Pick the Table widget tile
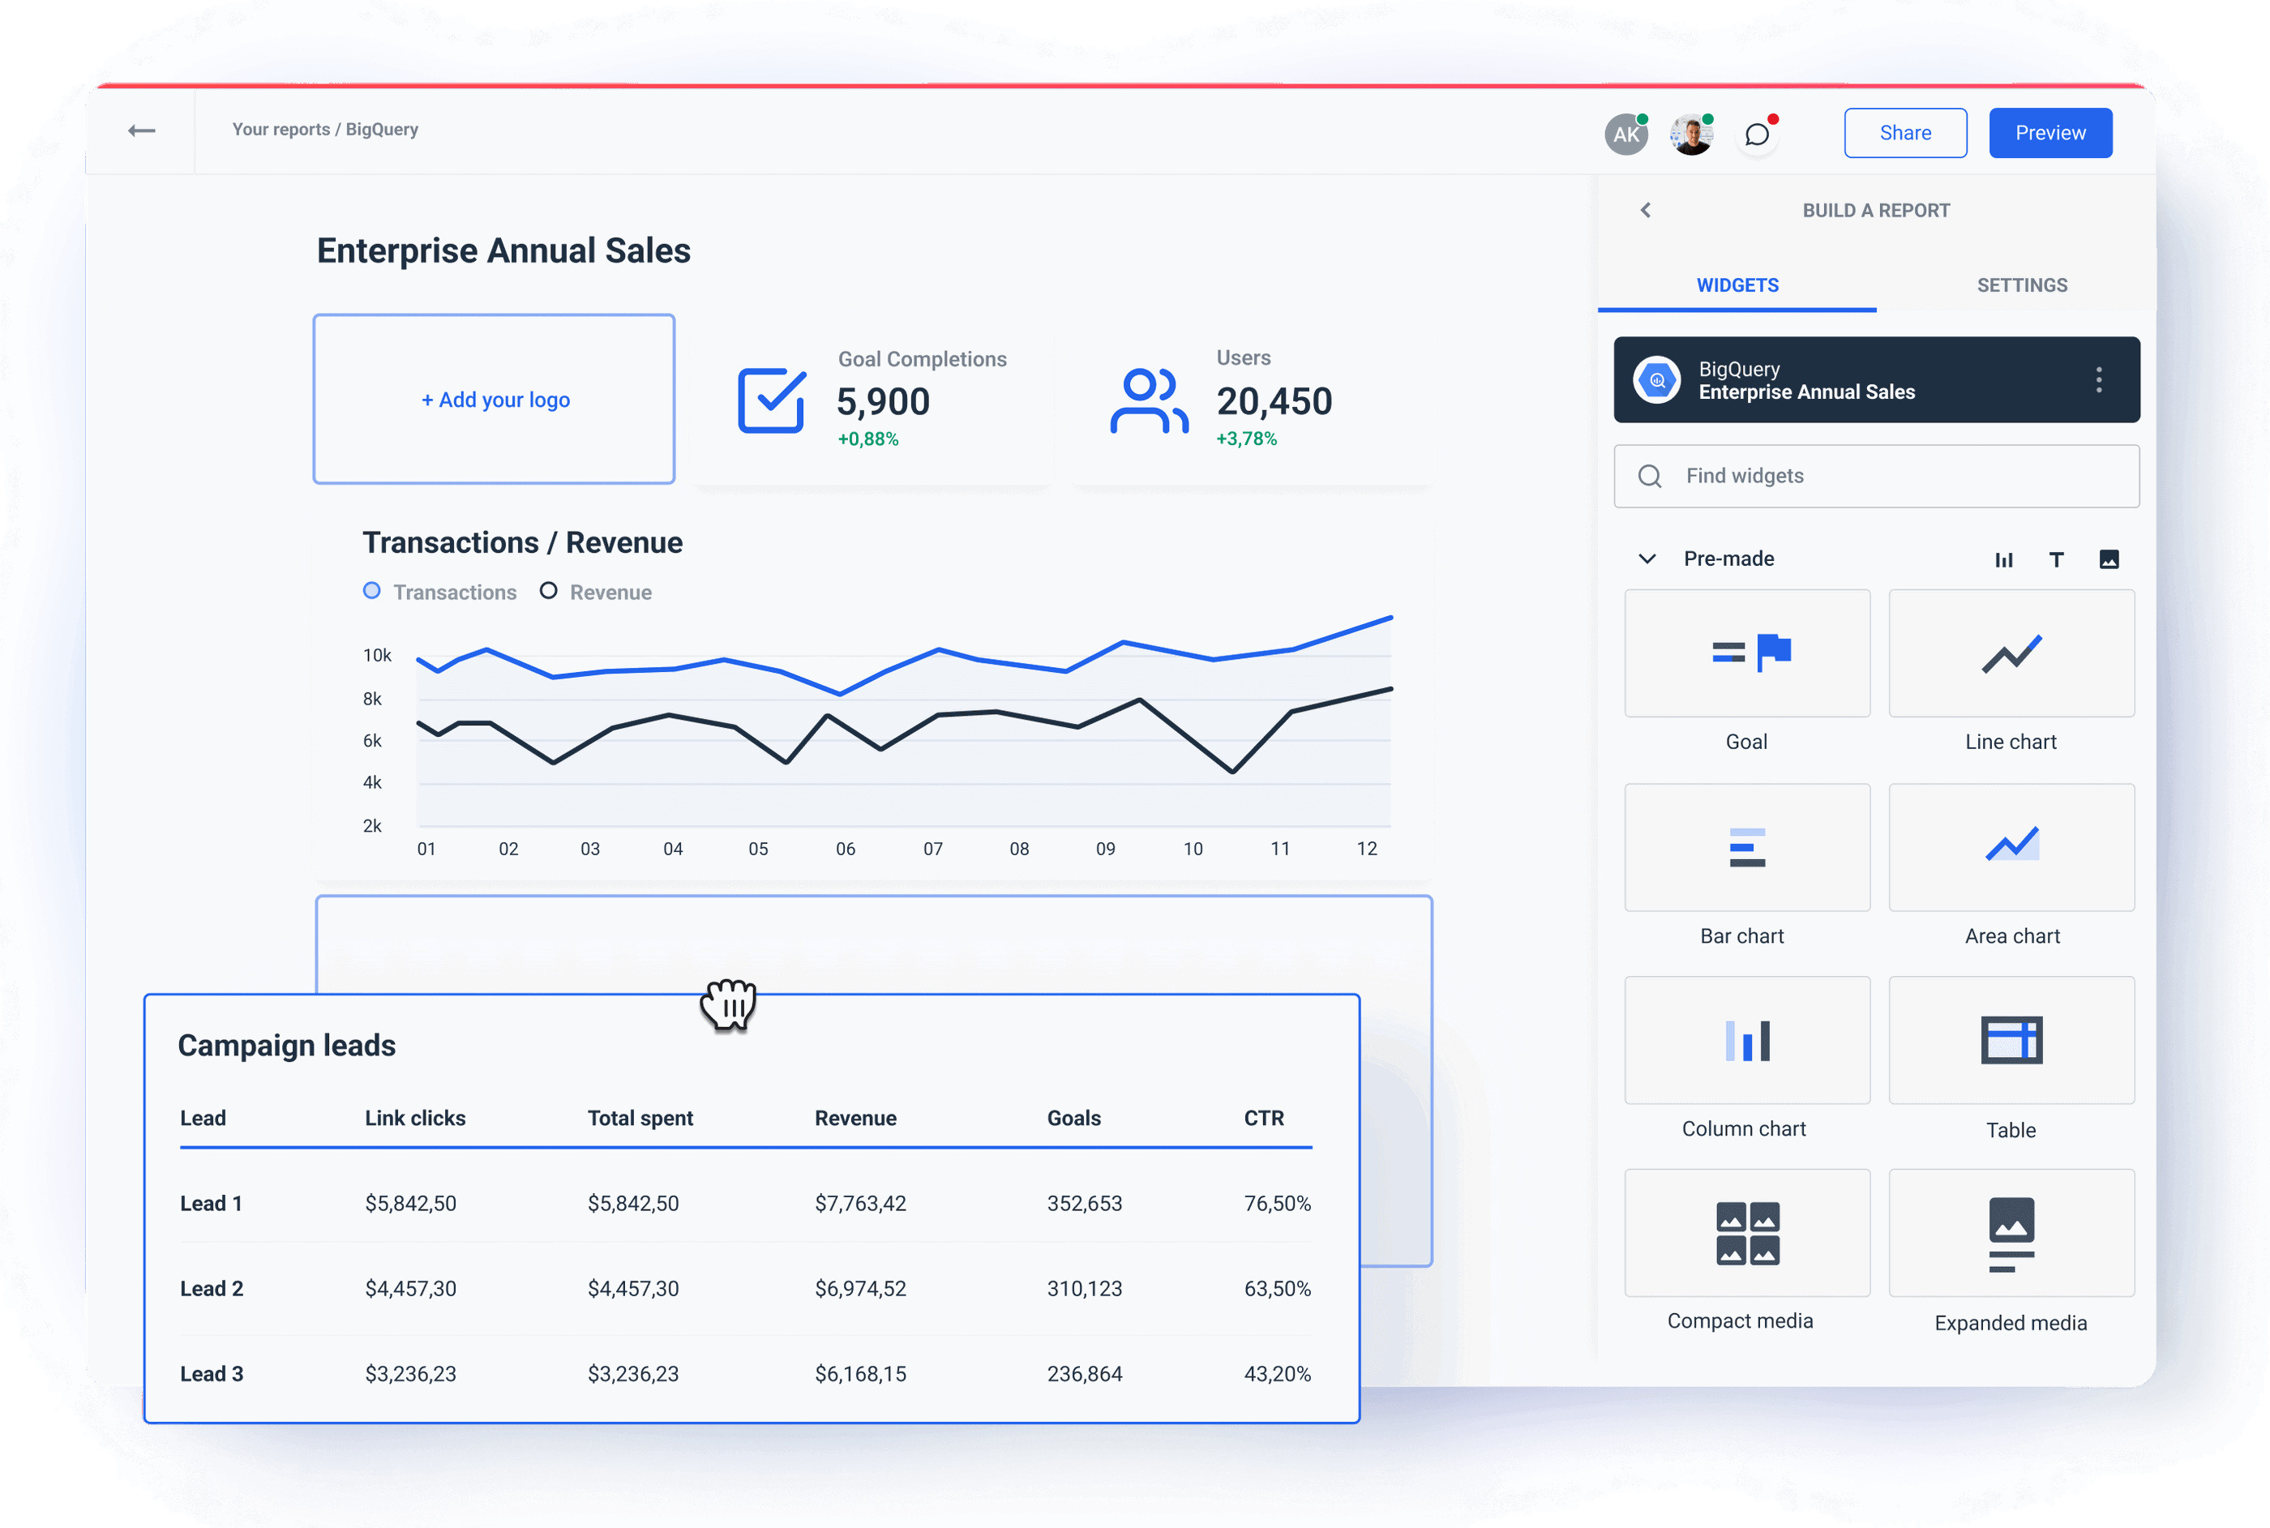Image resolution: width=2270 pixels, height=1528 pixels. (2011, 1040)
